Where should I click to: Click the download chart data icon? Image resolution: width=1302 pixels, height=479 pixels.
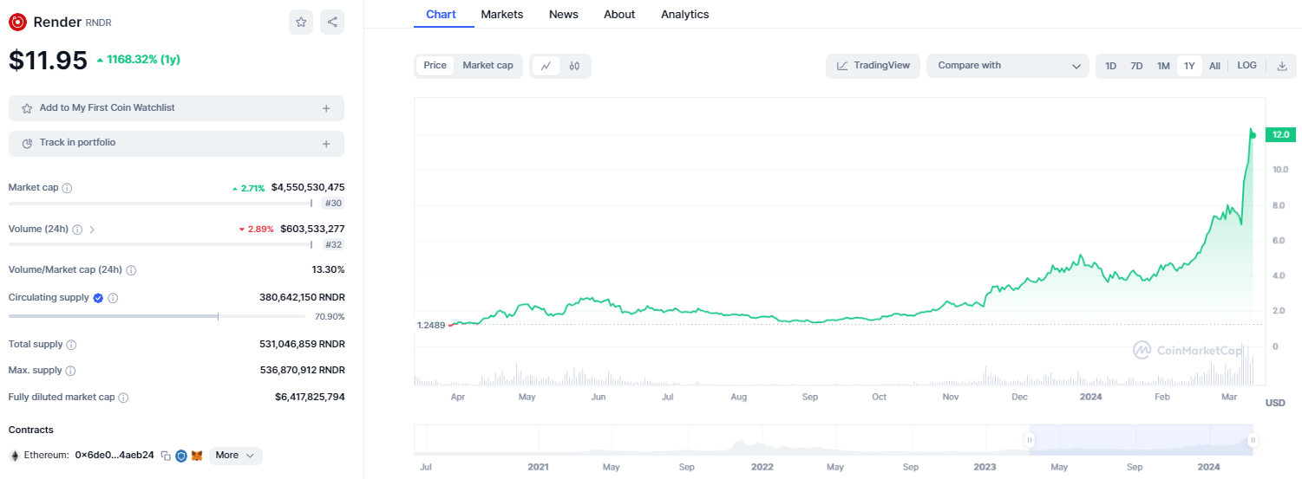[1282, 66]
